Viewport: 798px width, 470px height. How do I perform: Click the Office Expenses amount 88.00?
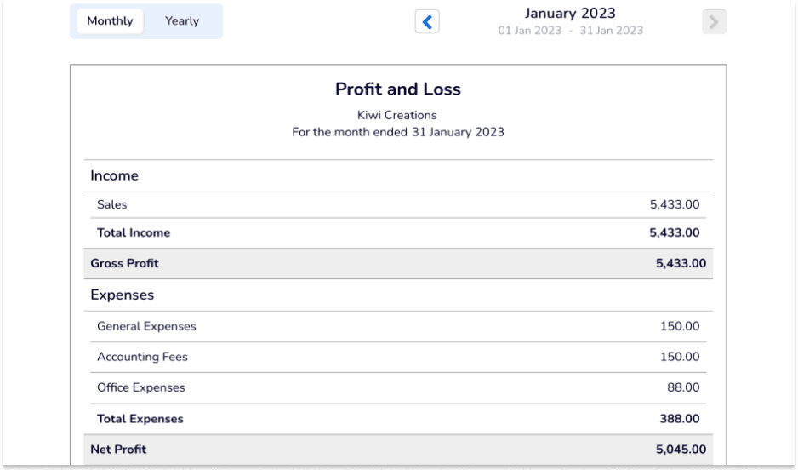click(683, 387)
